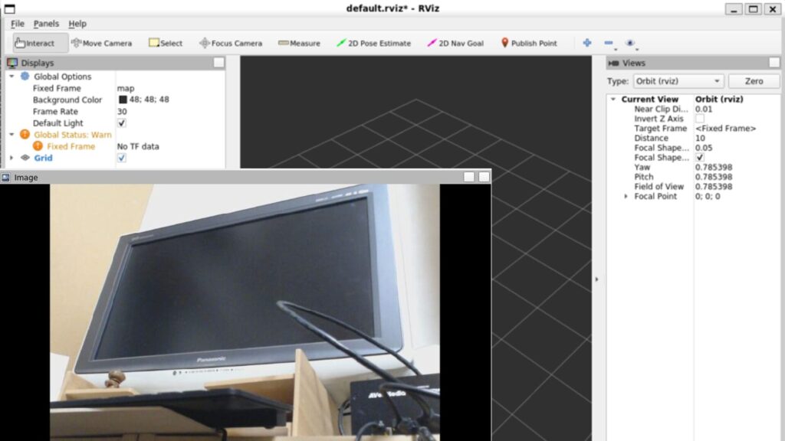785x441 pixels.
Task: Open the Panels menu
Action: pyautogui.click(x=46, y=24)
